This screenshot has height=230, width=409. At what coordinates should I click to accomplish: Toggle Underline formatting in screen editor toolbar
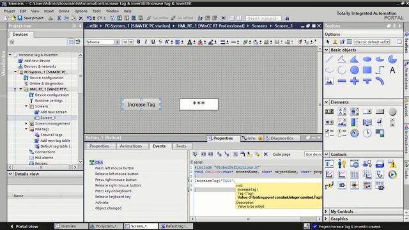tap(153, 42)
